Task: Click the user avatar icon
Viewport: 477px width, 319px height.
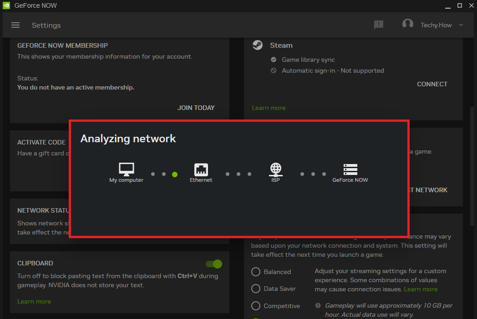Action: pos(408,24)
